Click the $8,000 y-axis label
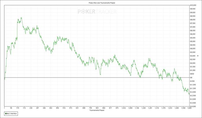 pos(193,20)
